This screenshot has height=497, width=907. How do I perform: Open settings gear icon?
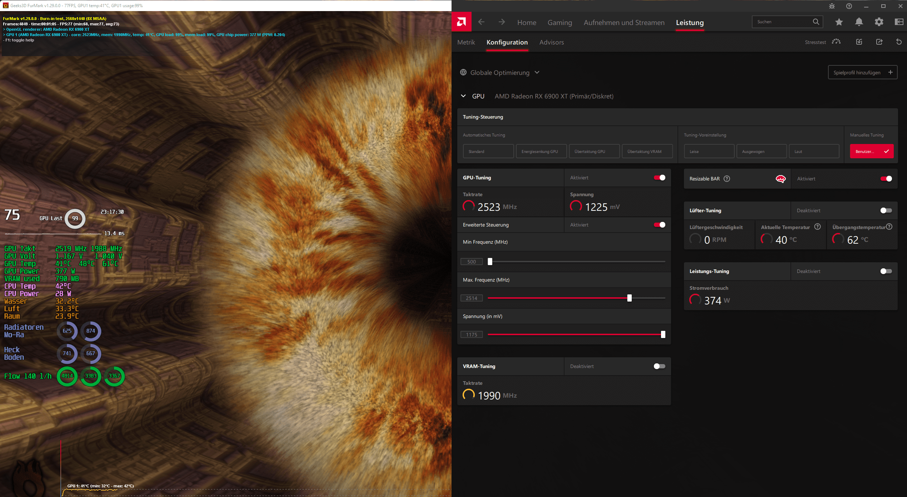click(x=879, y=22)
